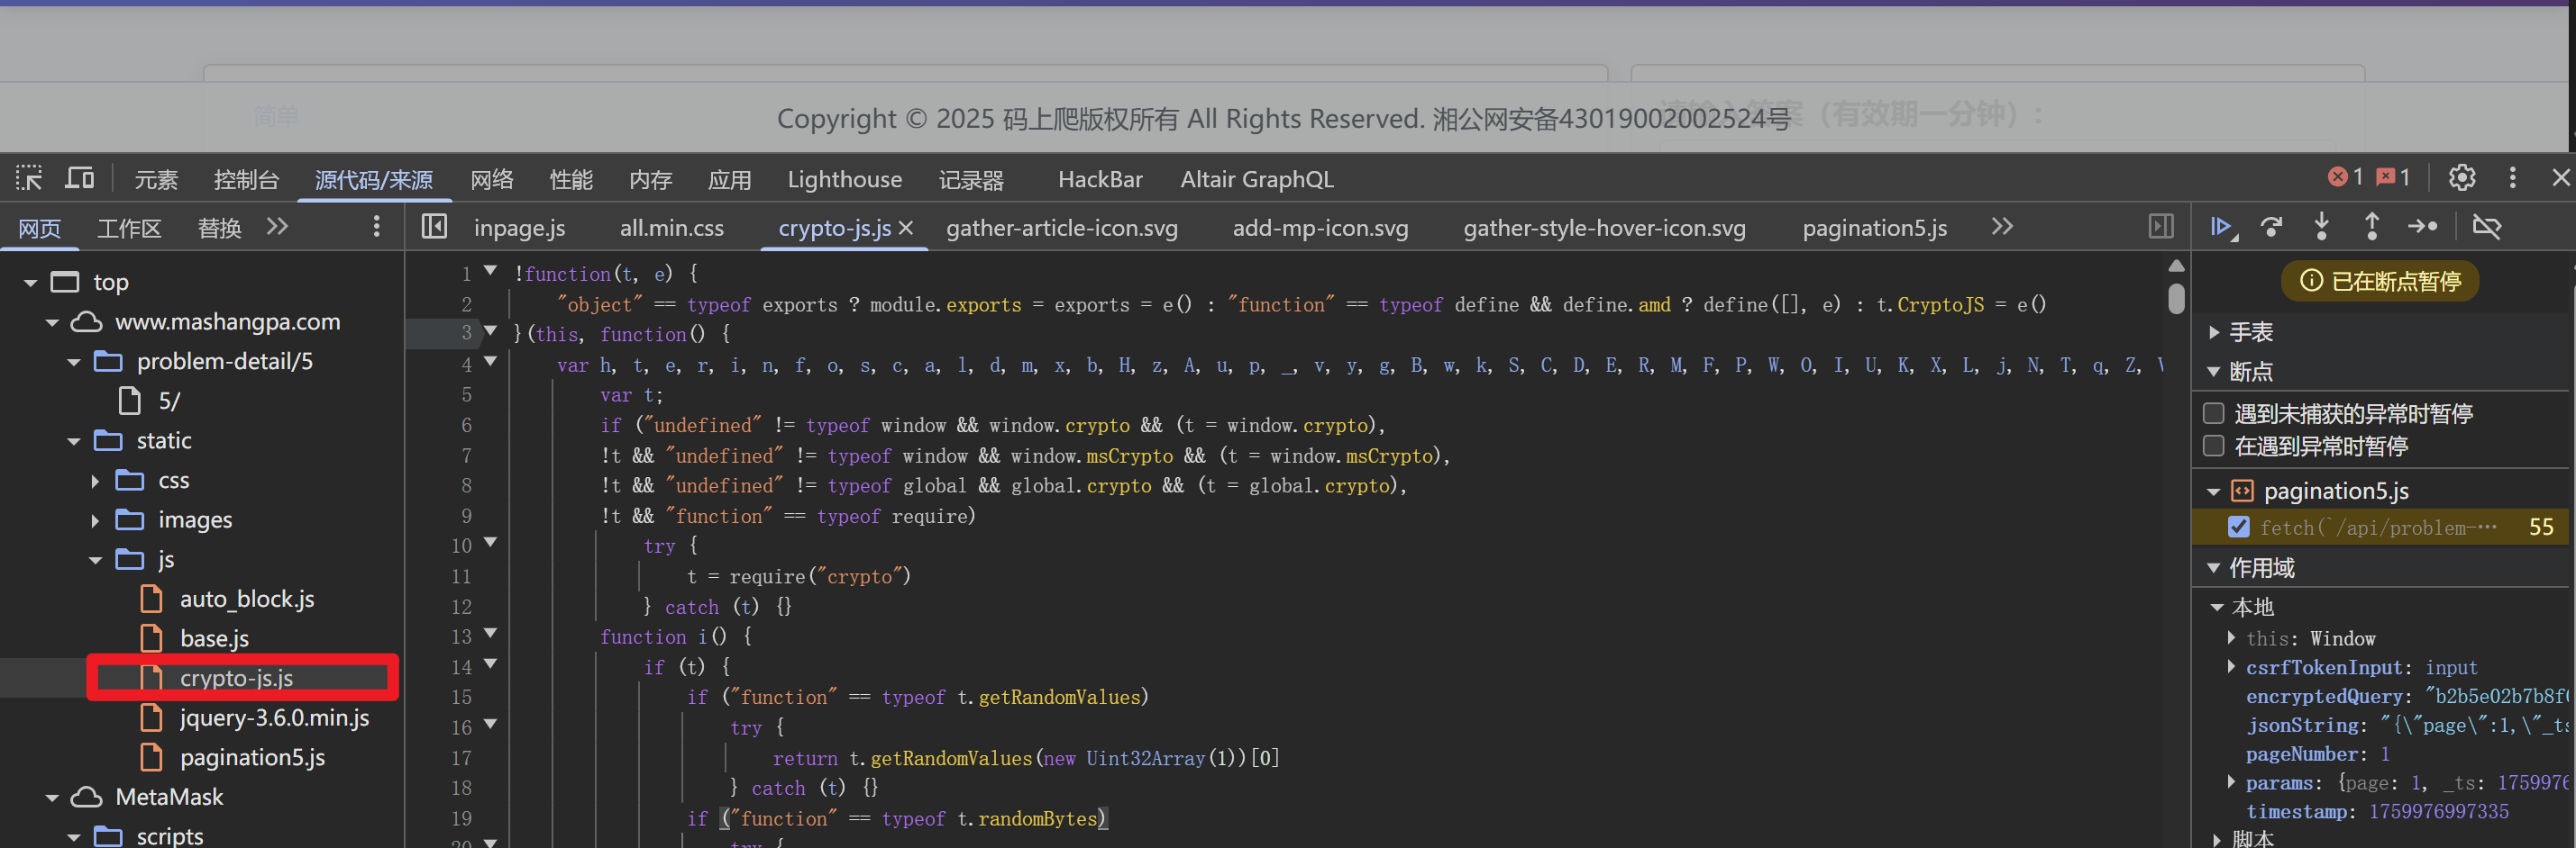Image resolution: width=2576 pixels, height=848 pixels.
Task: Close the crypto-js.js editor tab
Action: 906,228
